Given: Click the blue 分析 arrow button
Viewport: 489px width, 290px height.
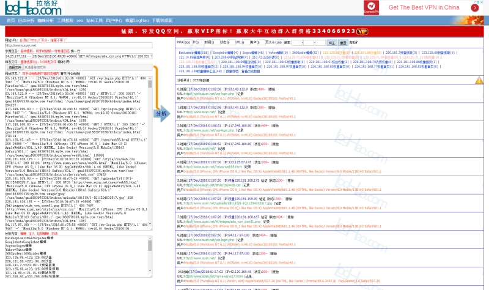Looking at the screenshot, I should [161, 113].
